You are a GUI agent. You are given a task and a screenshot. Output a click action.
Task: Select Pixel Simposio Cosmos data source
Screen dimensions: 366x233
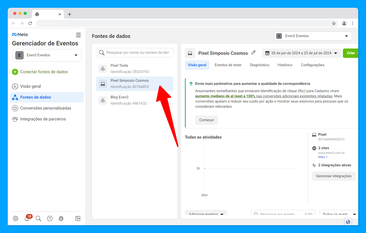(135, 84)
